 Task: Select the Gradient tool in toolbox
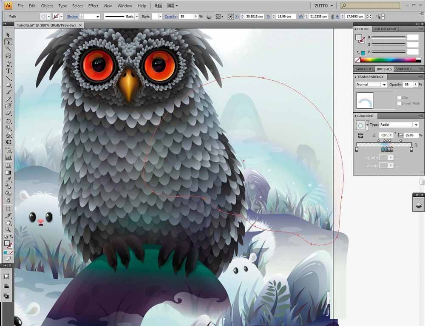coord(8,172)
